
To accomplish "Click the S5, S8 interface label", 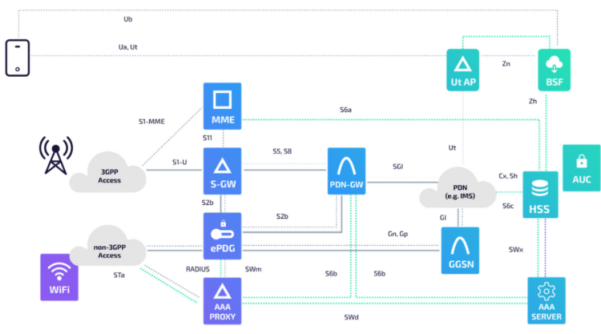I will point(282,151).
